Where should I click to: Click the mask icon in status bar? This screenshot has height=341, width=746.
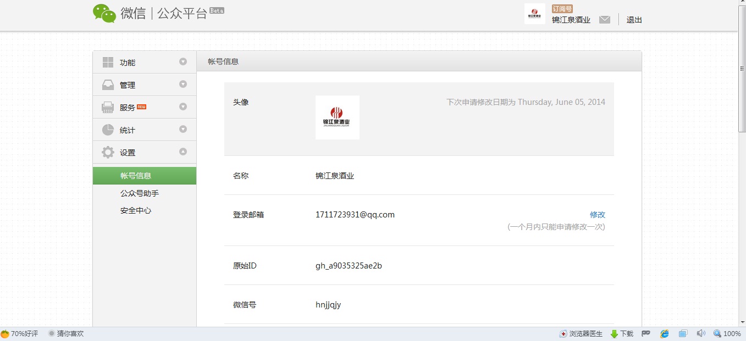click(646, 334)
